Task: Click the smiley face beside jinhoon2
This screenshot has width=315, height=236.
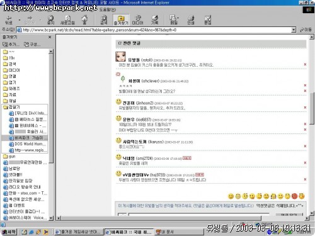Action: (x=118, y=102)
